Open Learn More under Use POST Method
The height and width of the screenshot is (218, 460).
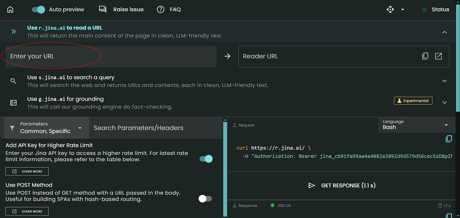tap(27, 211)
